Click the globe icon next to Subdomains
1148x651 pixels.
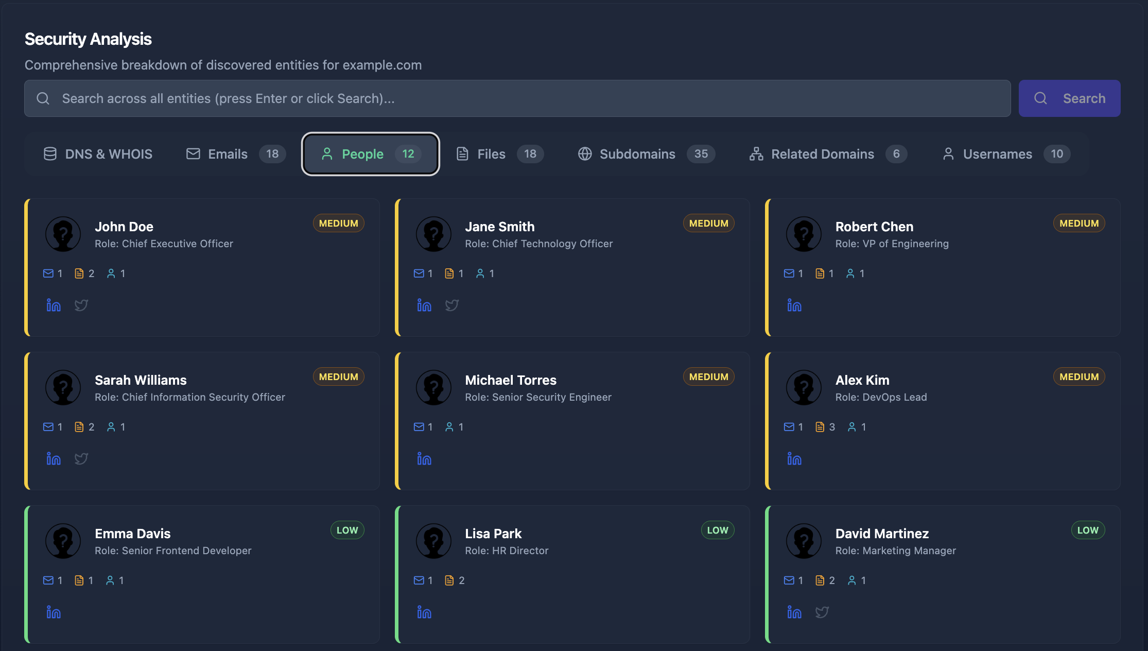(x=585, y=153)
